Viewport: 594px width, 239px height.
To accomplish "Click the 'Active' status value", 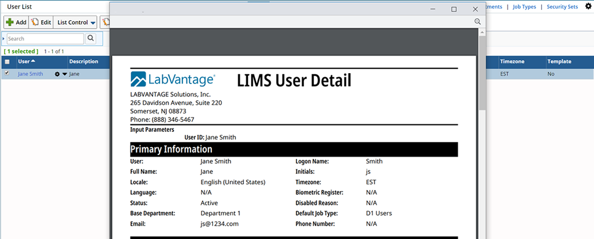I will tap(209, 203).
